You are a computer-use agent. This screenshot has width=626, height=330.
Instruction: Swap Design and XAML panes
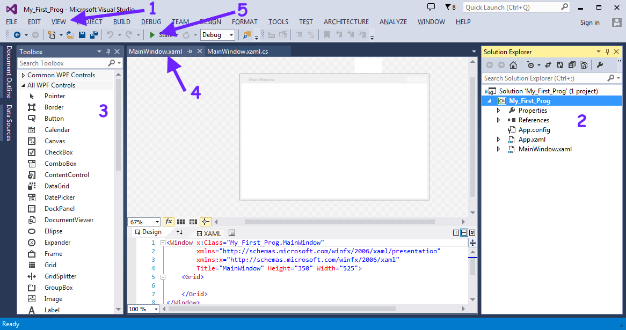point(179,232)
